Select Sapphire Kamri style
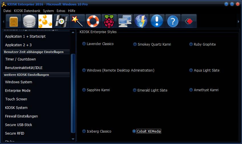The image size is (242, 144). click(96, 90)
